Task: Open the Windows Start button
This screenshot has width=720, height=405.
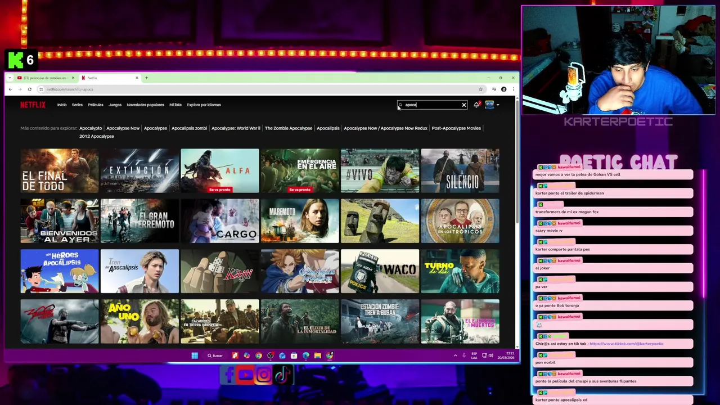Action: click(195, 355)
